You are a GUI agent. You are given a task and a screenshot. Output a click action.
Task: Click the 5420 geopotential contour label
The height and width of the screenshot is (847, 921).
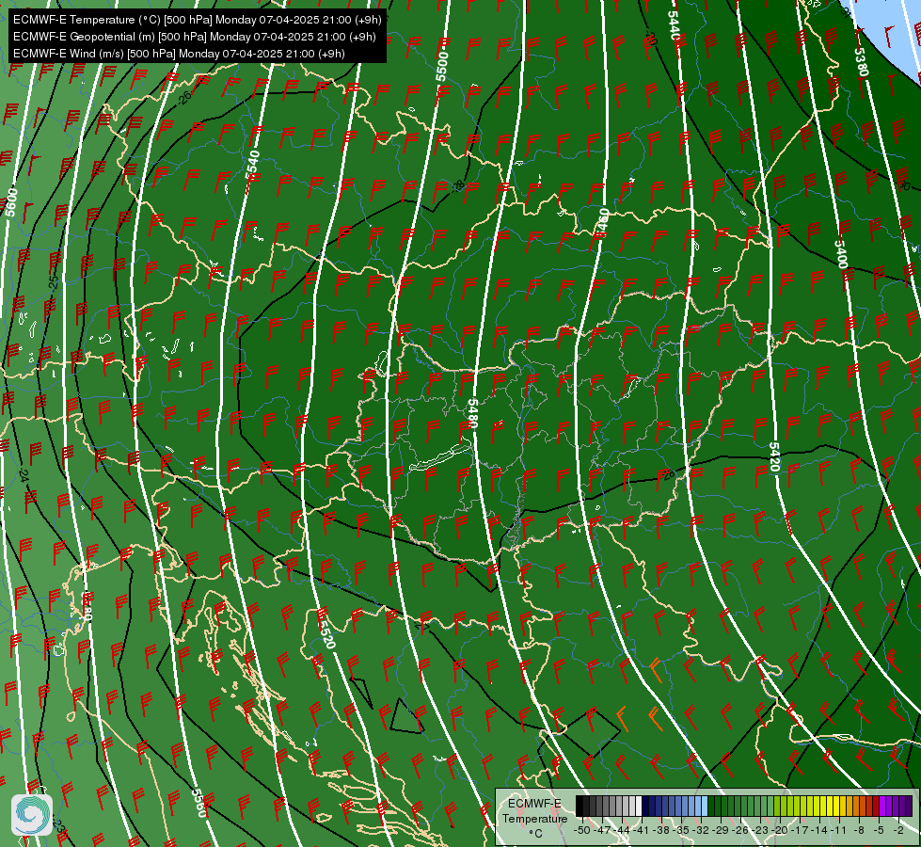pos(774,457)
